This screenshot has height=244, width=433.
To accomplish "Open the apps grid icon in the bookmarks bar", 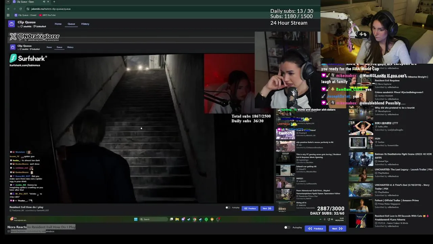I will tap(8, 15).
